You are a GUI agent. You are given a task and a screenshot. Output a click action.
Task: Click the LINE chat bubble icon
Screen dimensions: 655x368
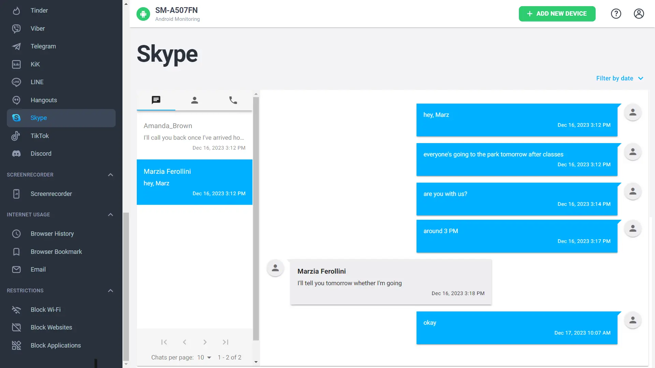[16, 82]
